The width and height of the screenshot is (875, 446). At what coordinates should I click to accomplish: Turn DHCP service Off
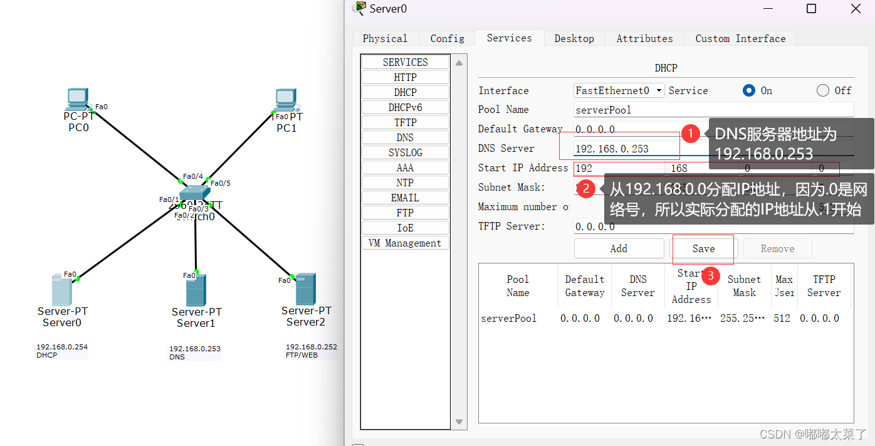(823, 90)
